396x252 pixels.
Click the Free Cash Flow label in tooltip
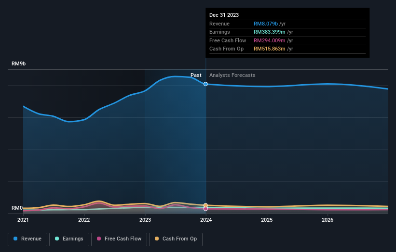(x=228, y=40)
